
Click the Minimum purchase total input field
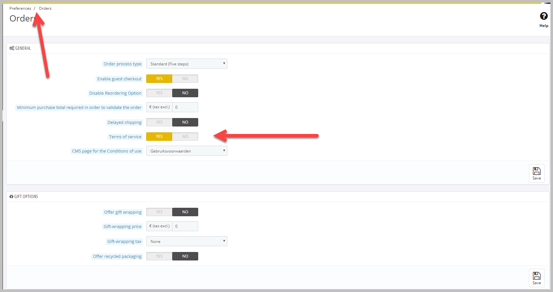[185, 107]
